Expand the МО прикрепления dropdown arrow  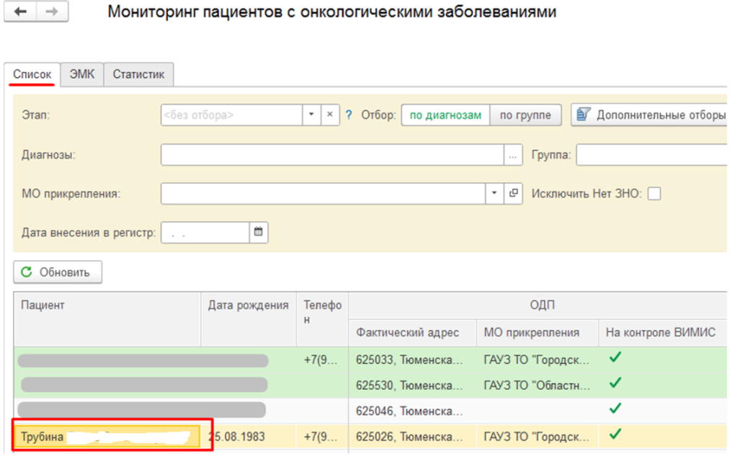pyautogui.click(x=494, y=193)
